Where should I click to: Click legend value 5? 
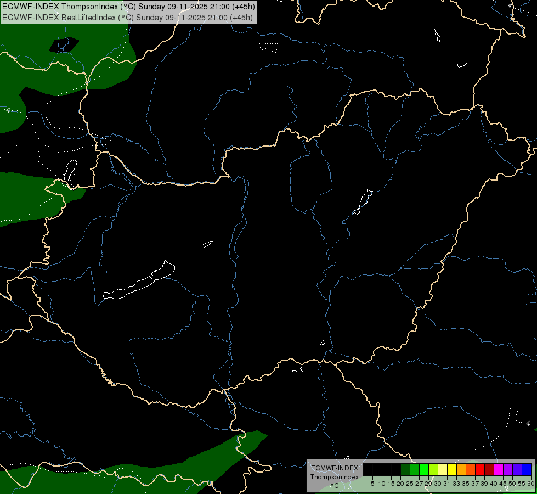click(372, 484)
